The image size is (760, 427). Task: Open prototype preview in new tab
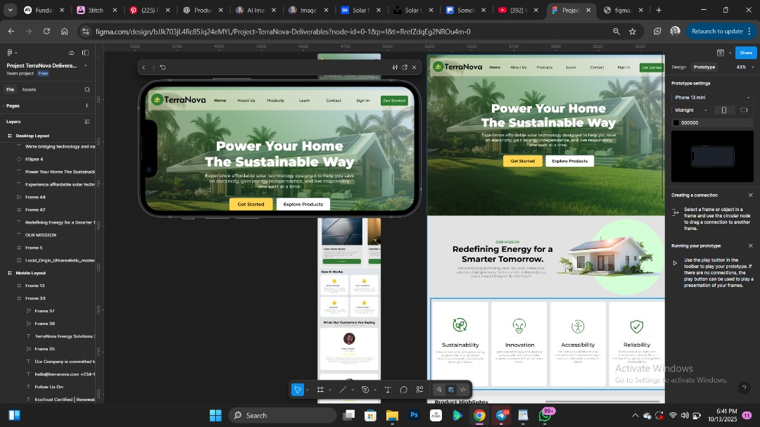click(405, 68)
